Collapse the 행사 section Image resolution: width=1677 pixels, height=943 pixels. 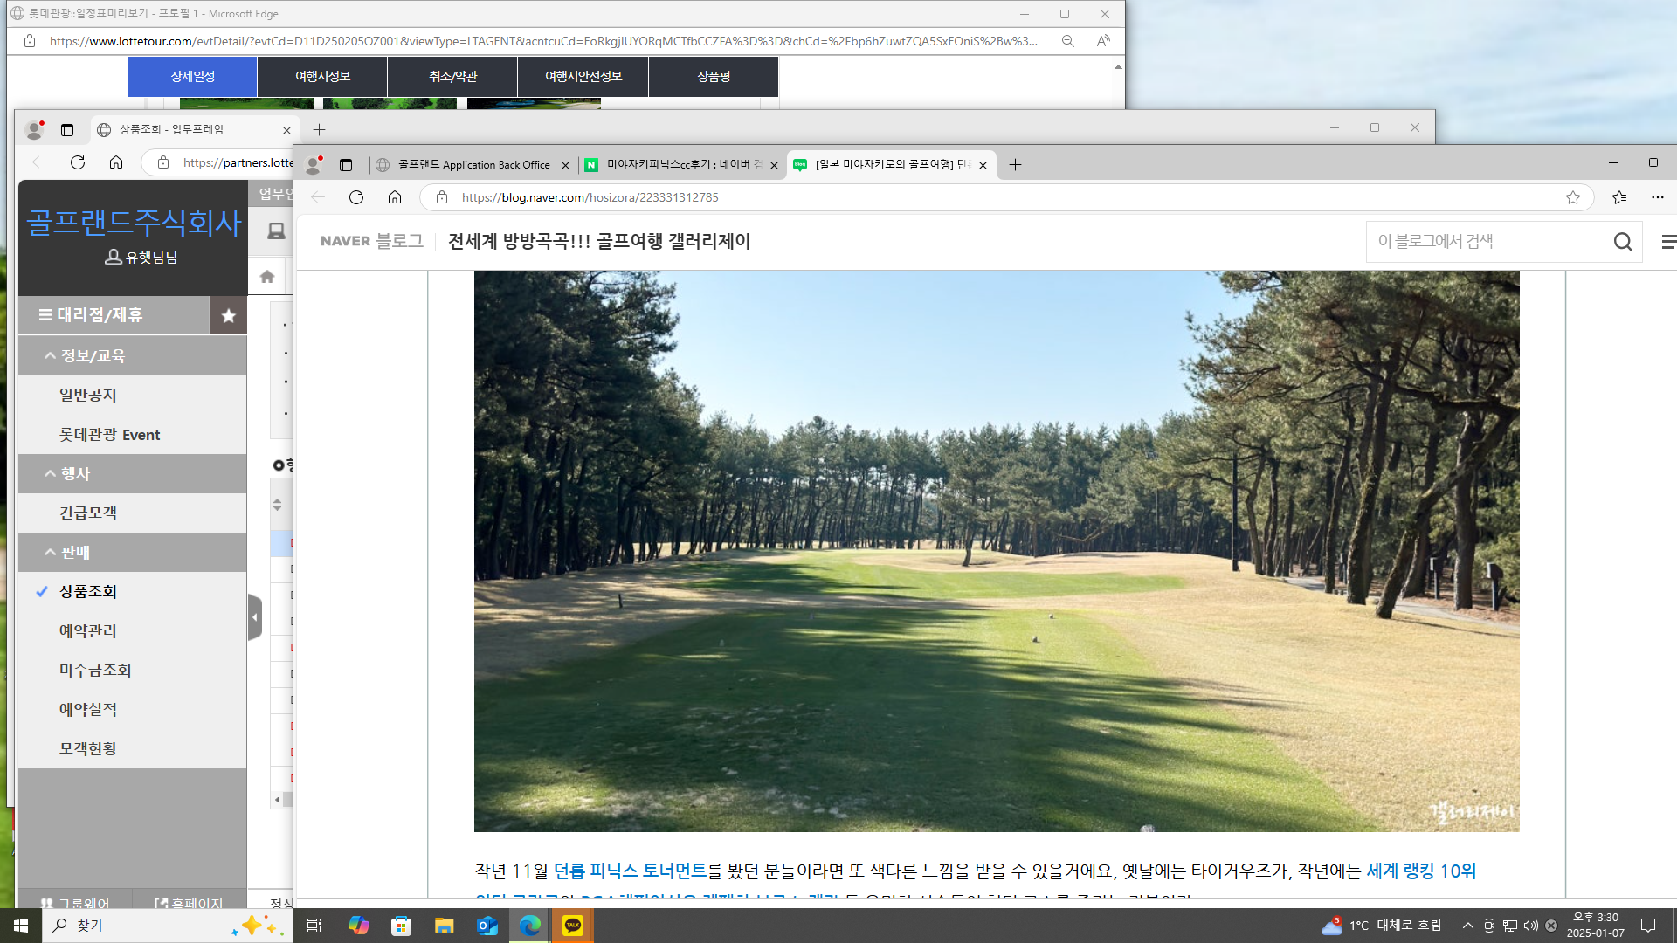133,473
